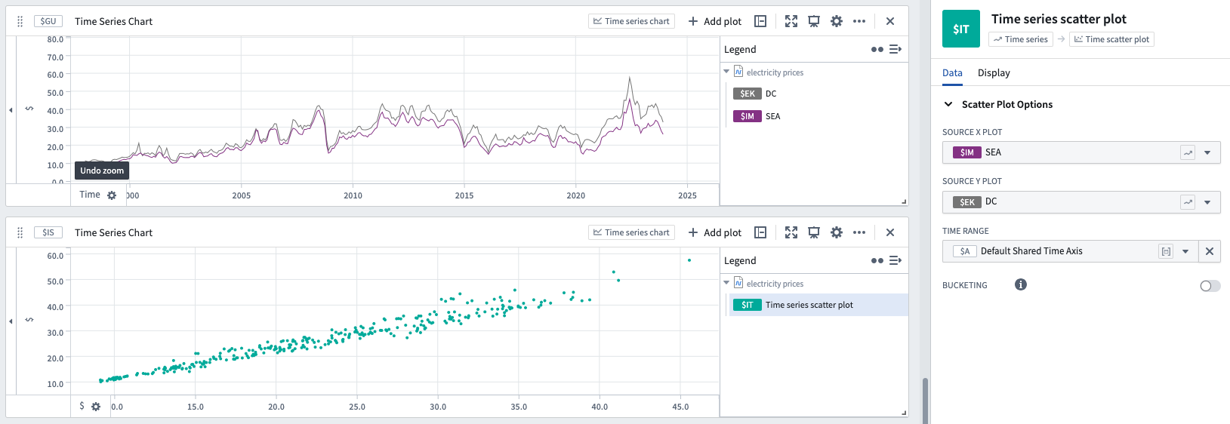Screen dimensions: 1230x424
Task: Toggle legend panel layout icon on top chart
Action: pos(760,21)
